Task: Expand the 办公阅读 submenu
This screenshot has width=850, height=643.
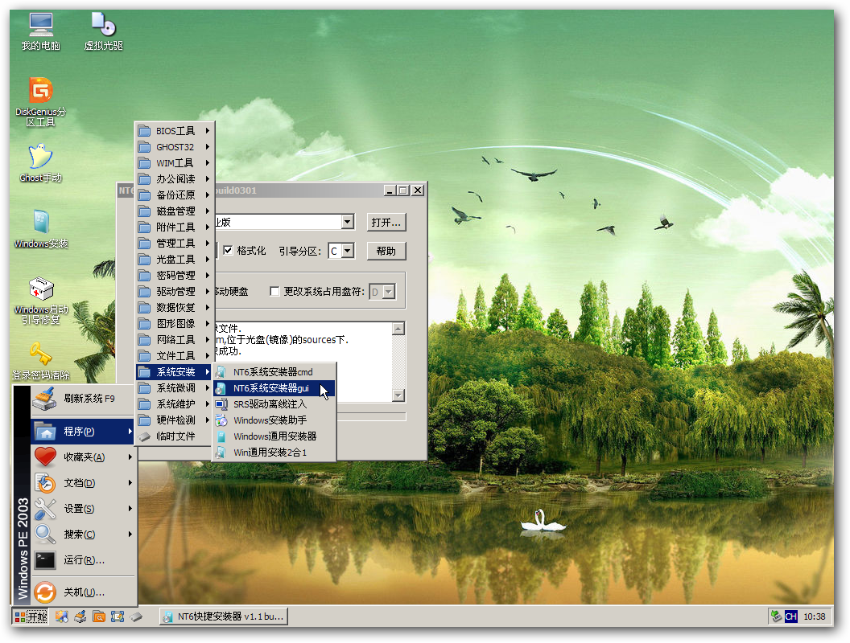Action: click(174, 178)
